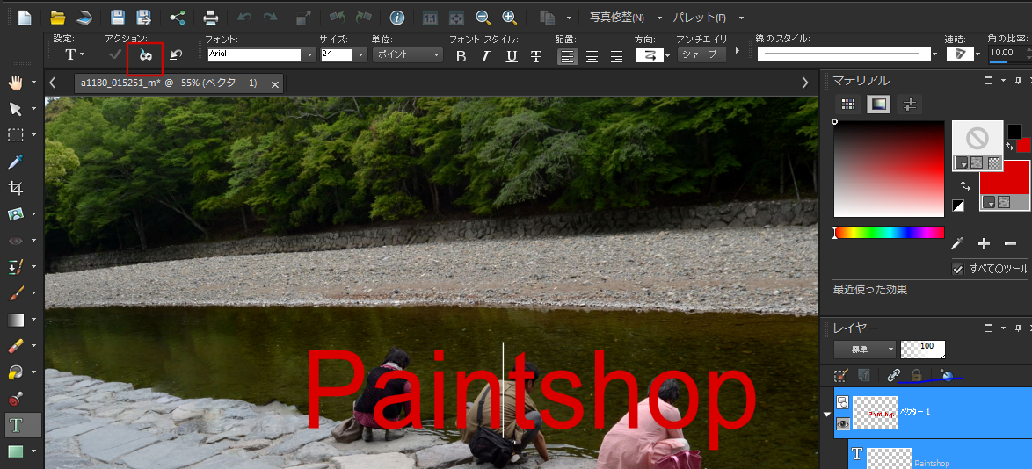Select the Red Eye tool

pos(15,241)
